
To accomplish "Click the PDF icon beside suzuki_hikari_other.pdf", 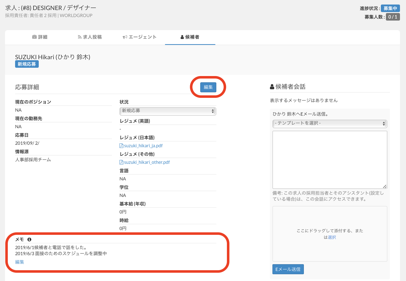I will 121,162.
